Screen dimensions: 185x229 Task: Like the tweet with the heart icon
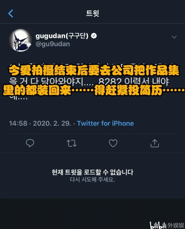pyautogui.click(x=113, y=143)
